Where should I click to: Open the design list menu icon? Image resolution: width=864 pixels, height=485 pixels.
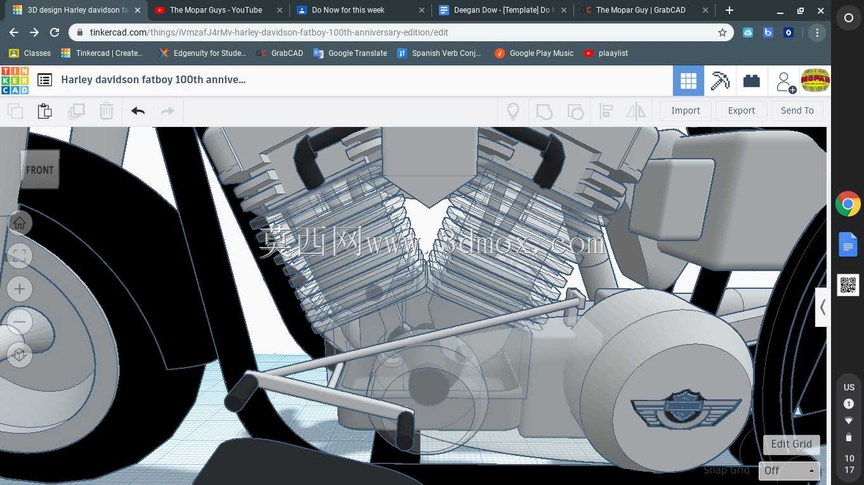[x=44, y=80]
